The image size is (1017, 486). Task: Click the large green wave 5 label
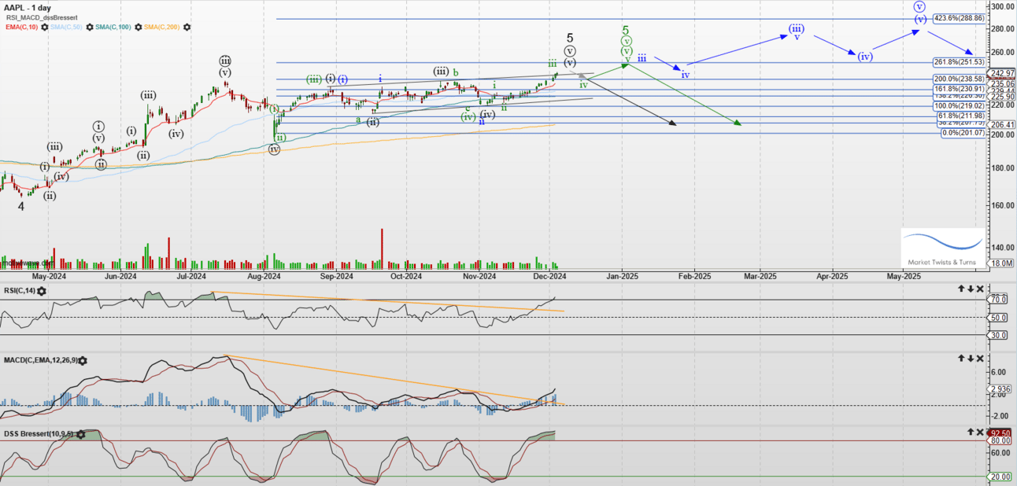click(625, 29)
